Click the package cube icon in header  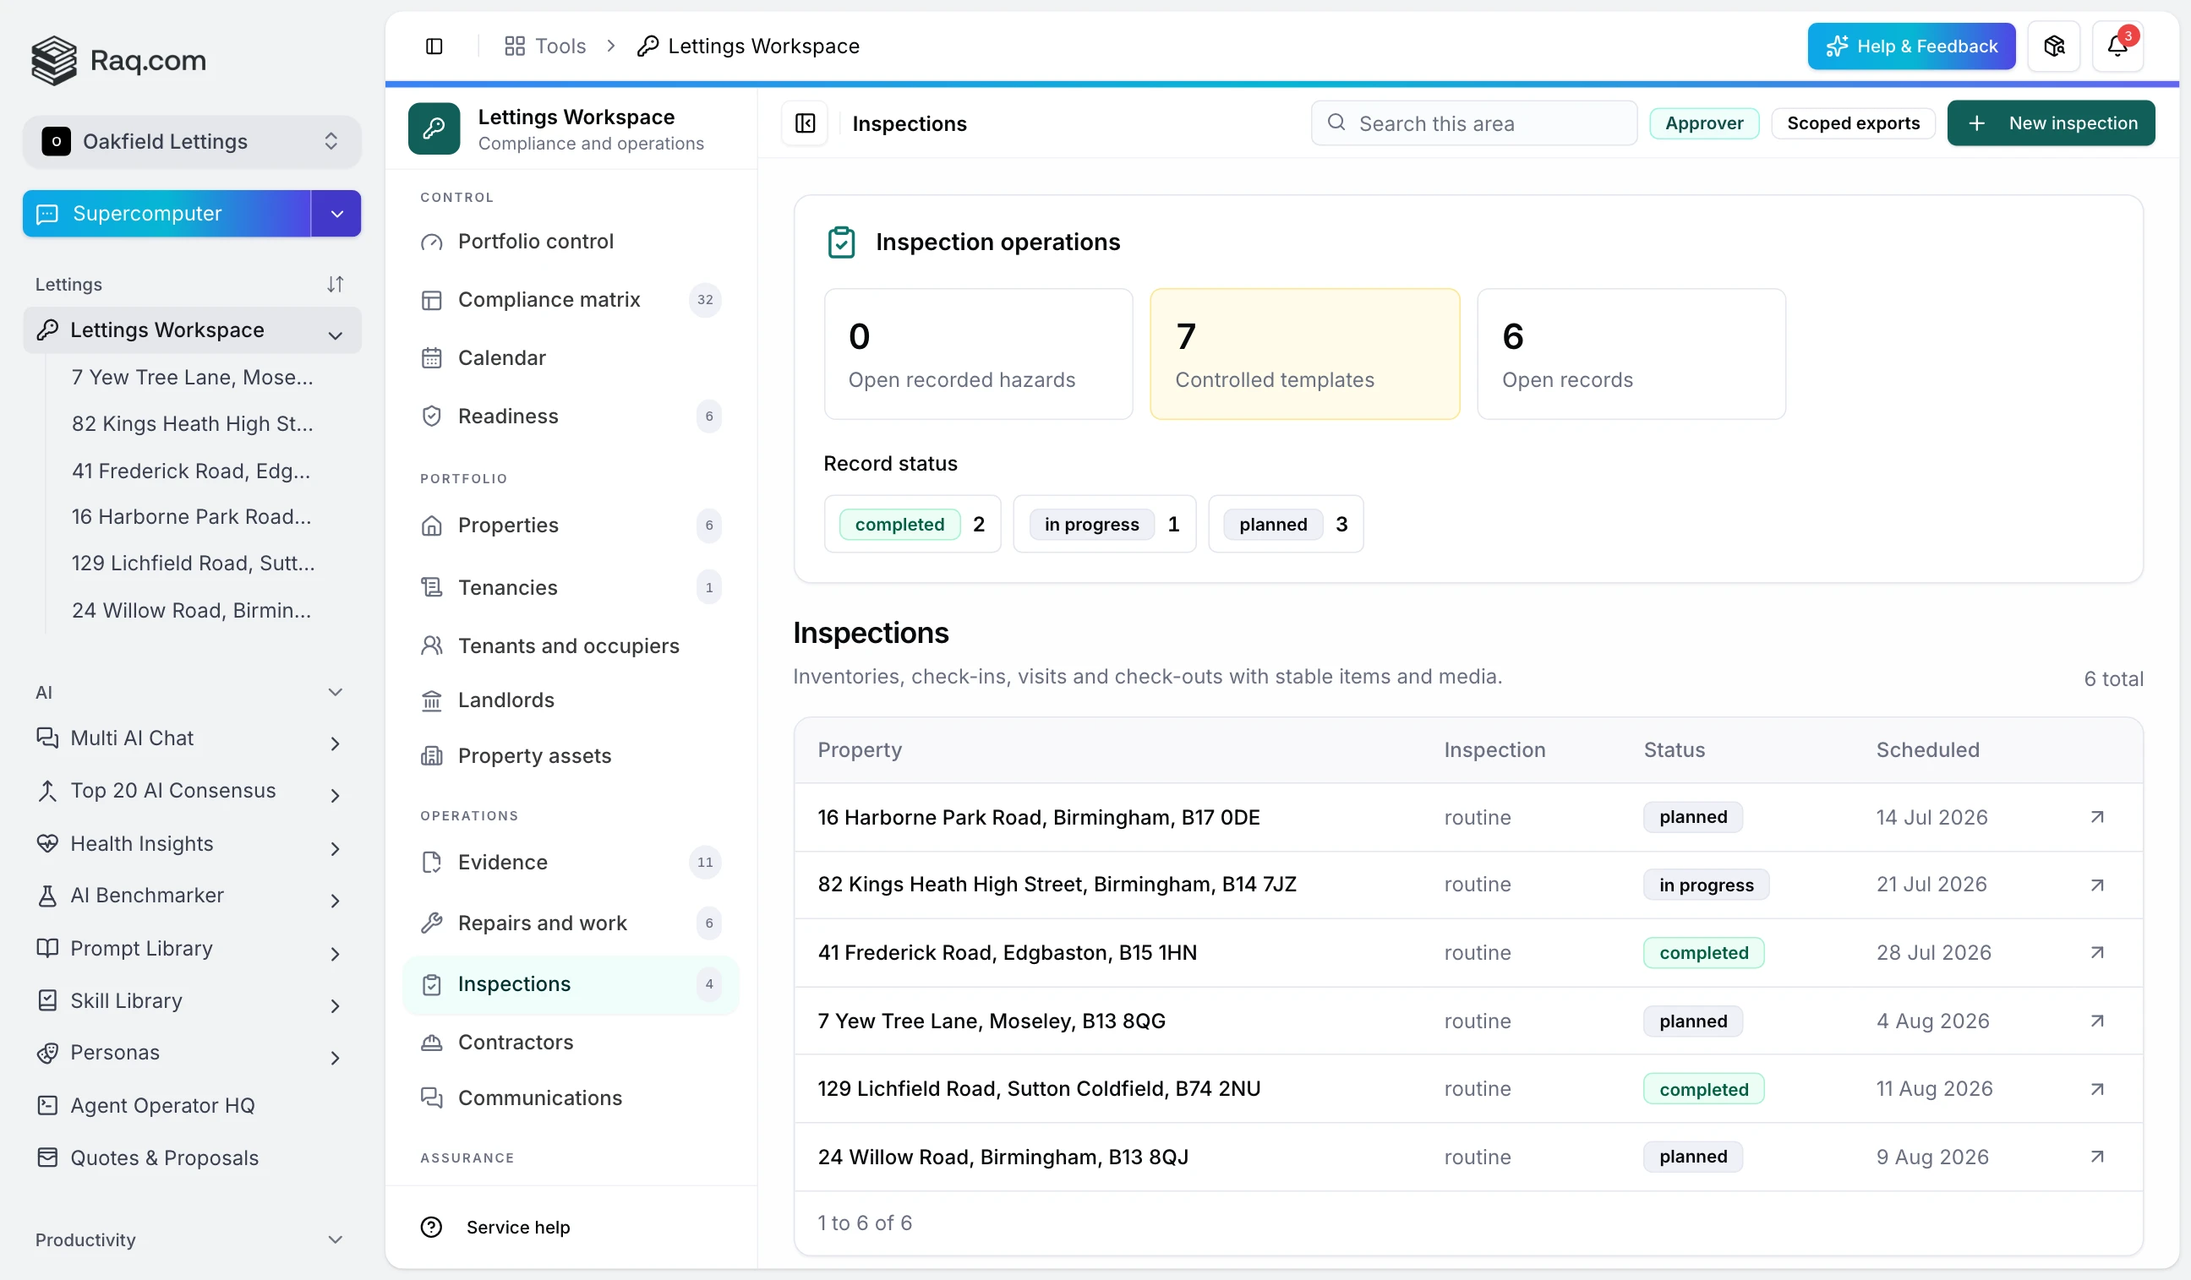click(x=2053, y=46)
